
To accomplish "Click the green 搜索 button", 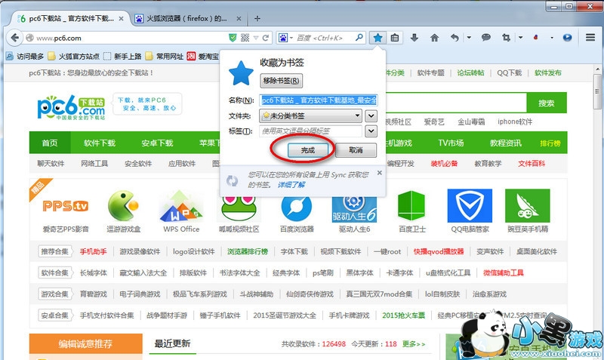I will pyautogui.click(x=546, y=103).
